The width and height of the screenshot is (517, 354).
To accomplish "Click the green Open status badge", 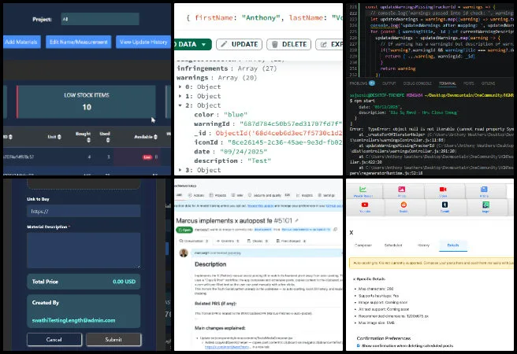I will click(x=184, y=230).
